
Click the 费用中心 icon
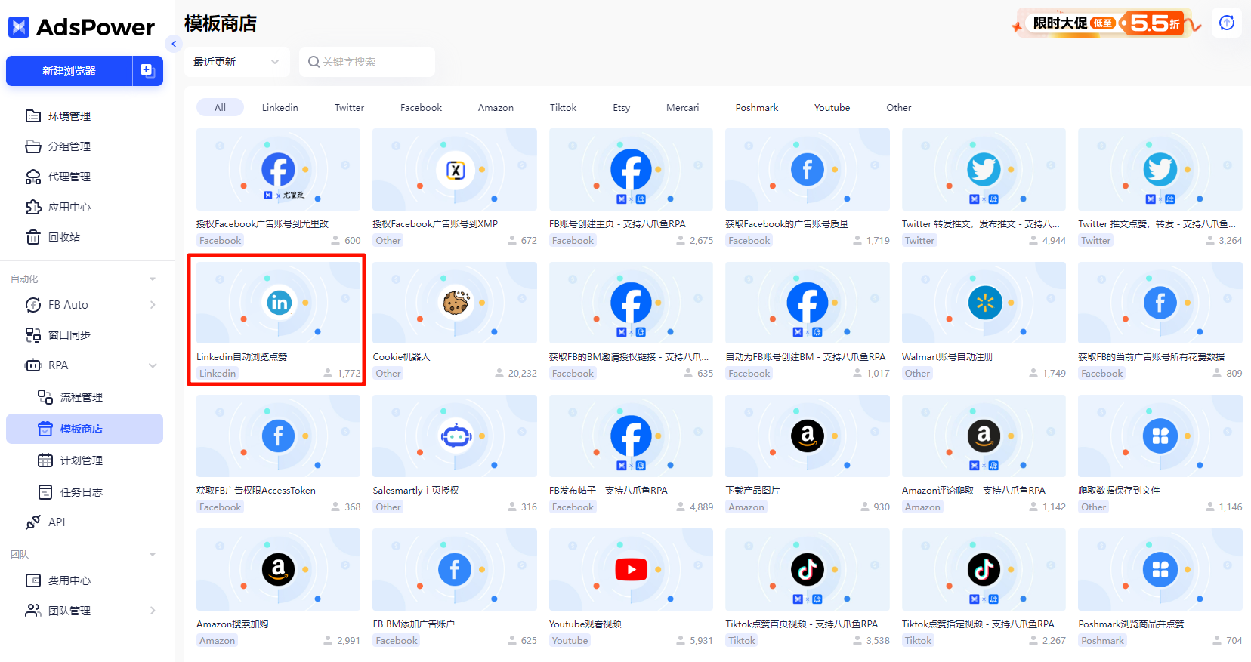[x=33, y=580]
